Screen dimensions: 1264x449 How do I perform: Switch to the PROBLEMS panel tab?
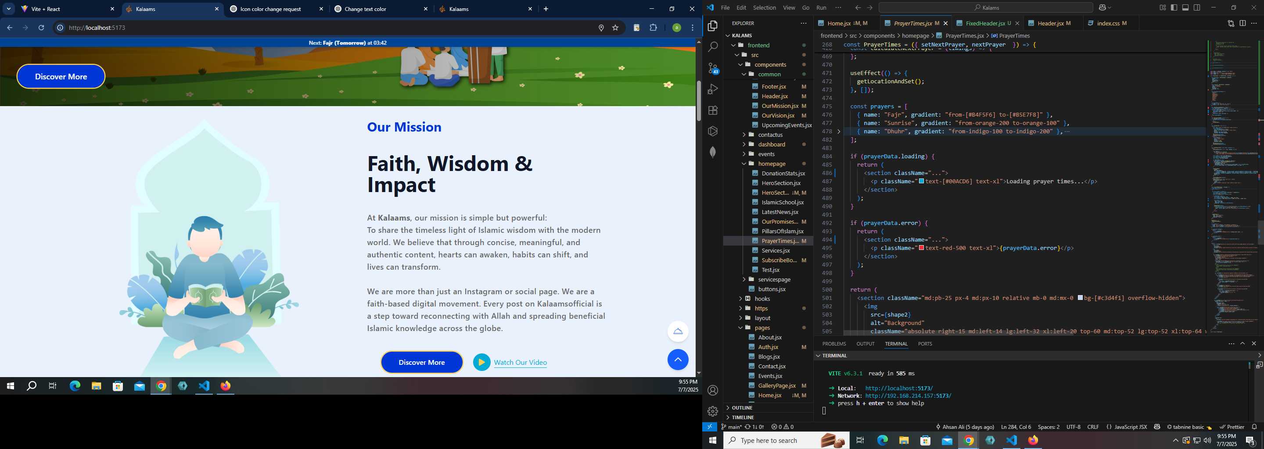tap(834, 344)
